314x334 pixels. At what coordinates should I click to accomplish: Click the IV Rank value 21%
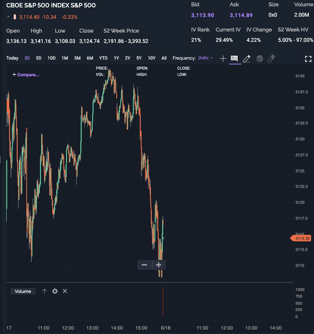coord(196,40)
